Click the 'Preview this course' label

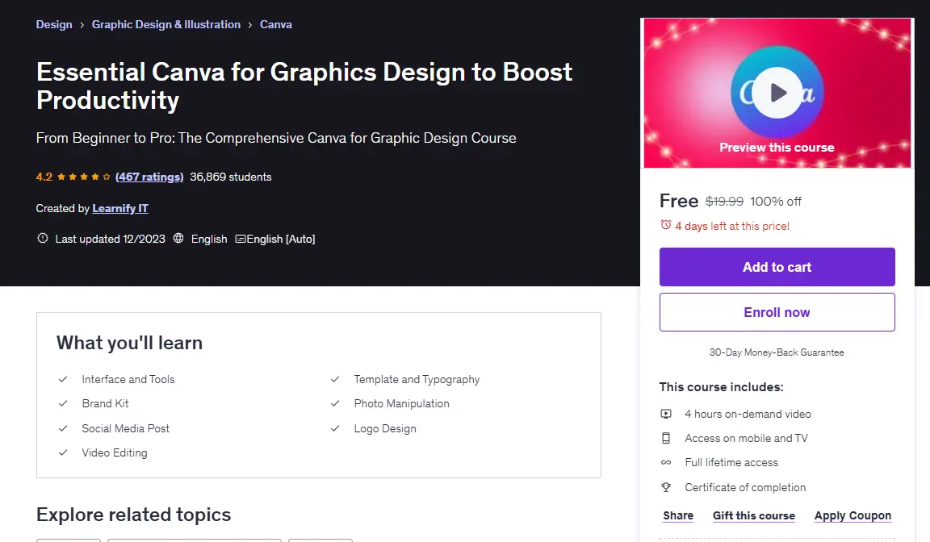click(x=777, y=148)
